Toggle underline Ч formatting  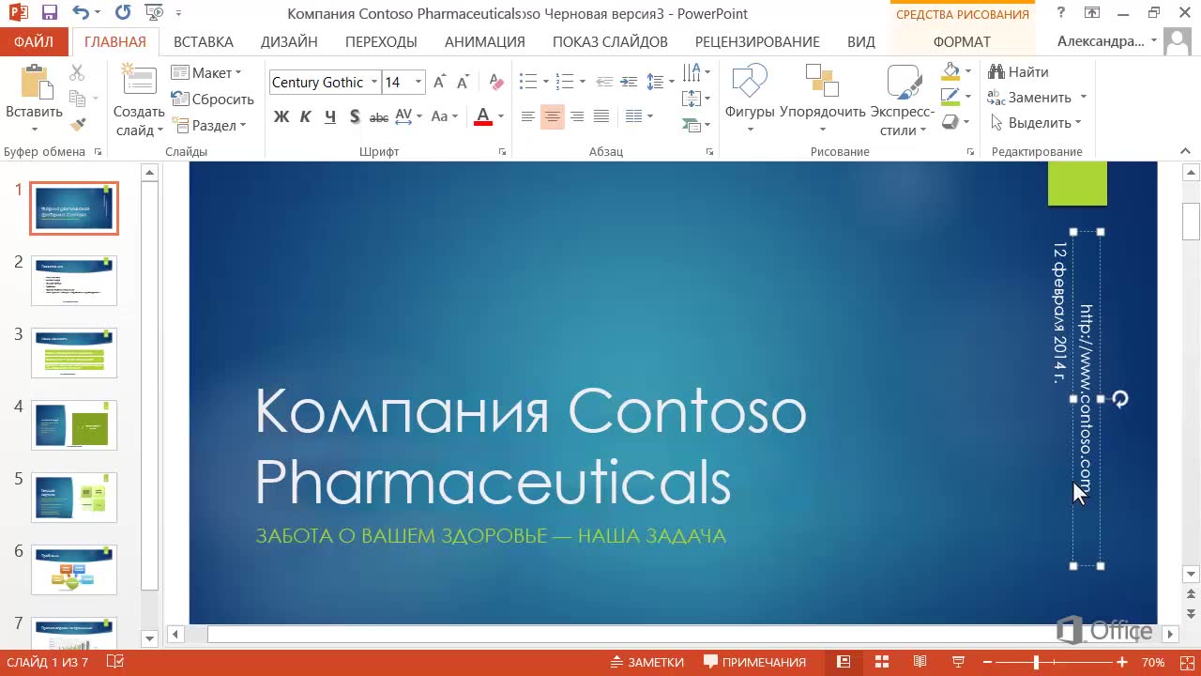click(329, 116)
